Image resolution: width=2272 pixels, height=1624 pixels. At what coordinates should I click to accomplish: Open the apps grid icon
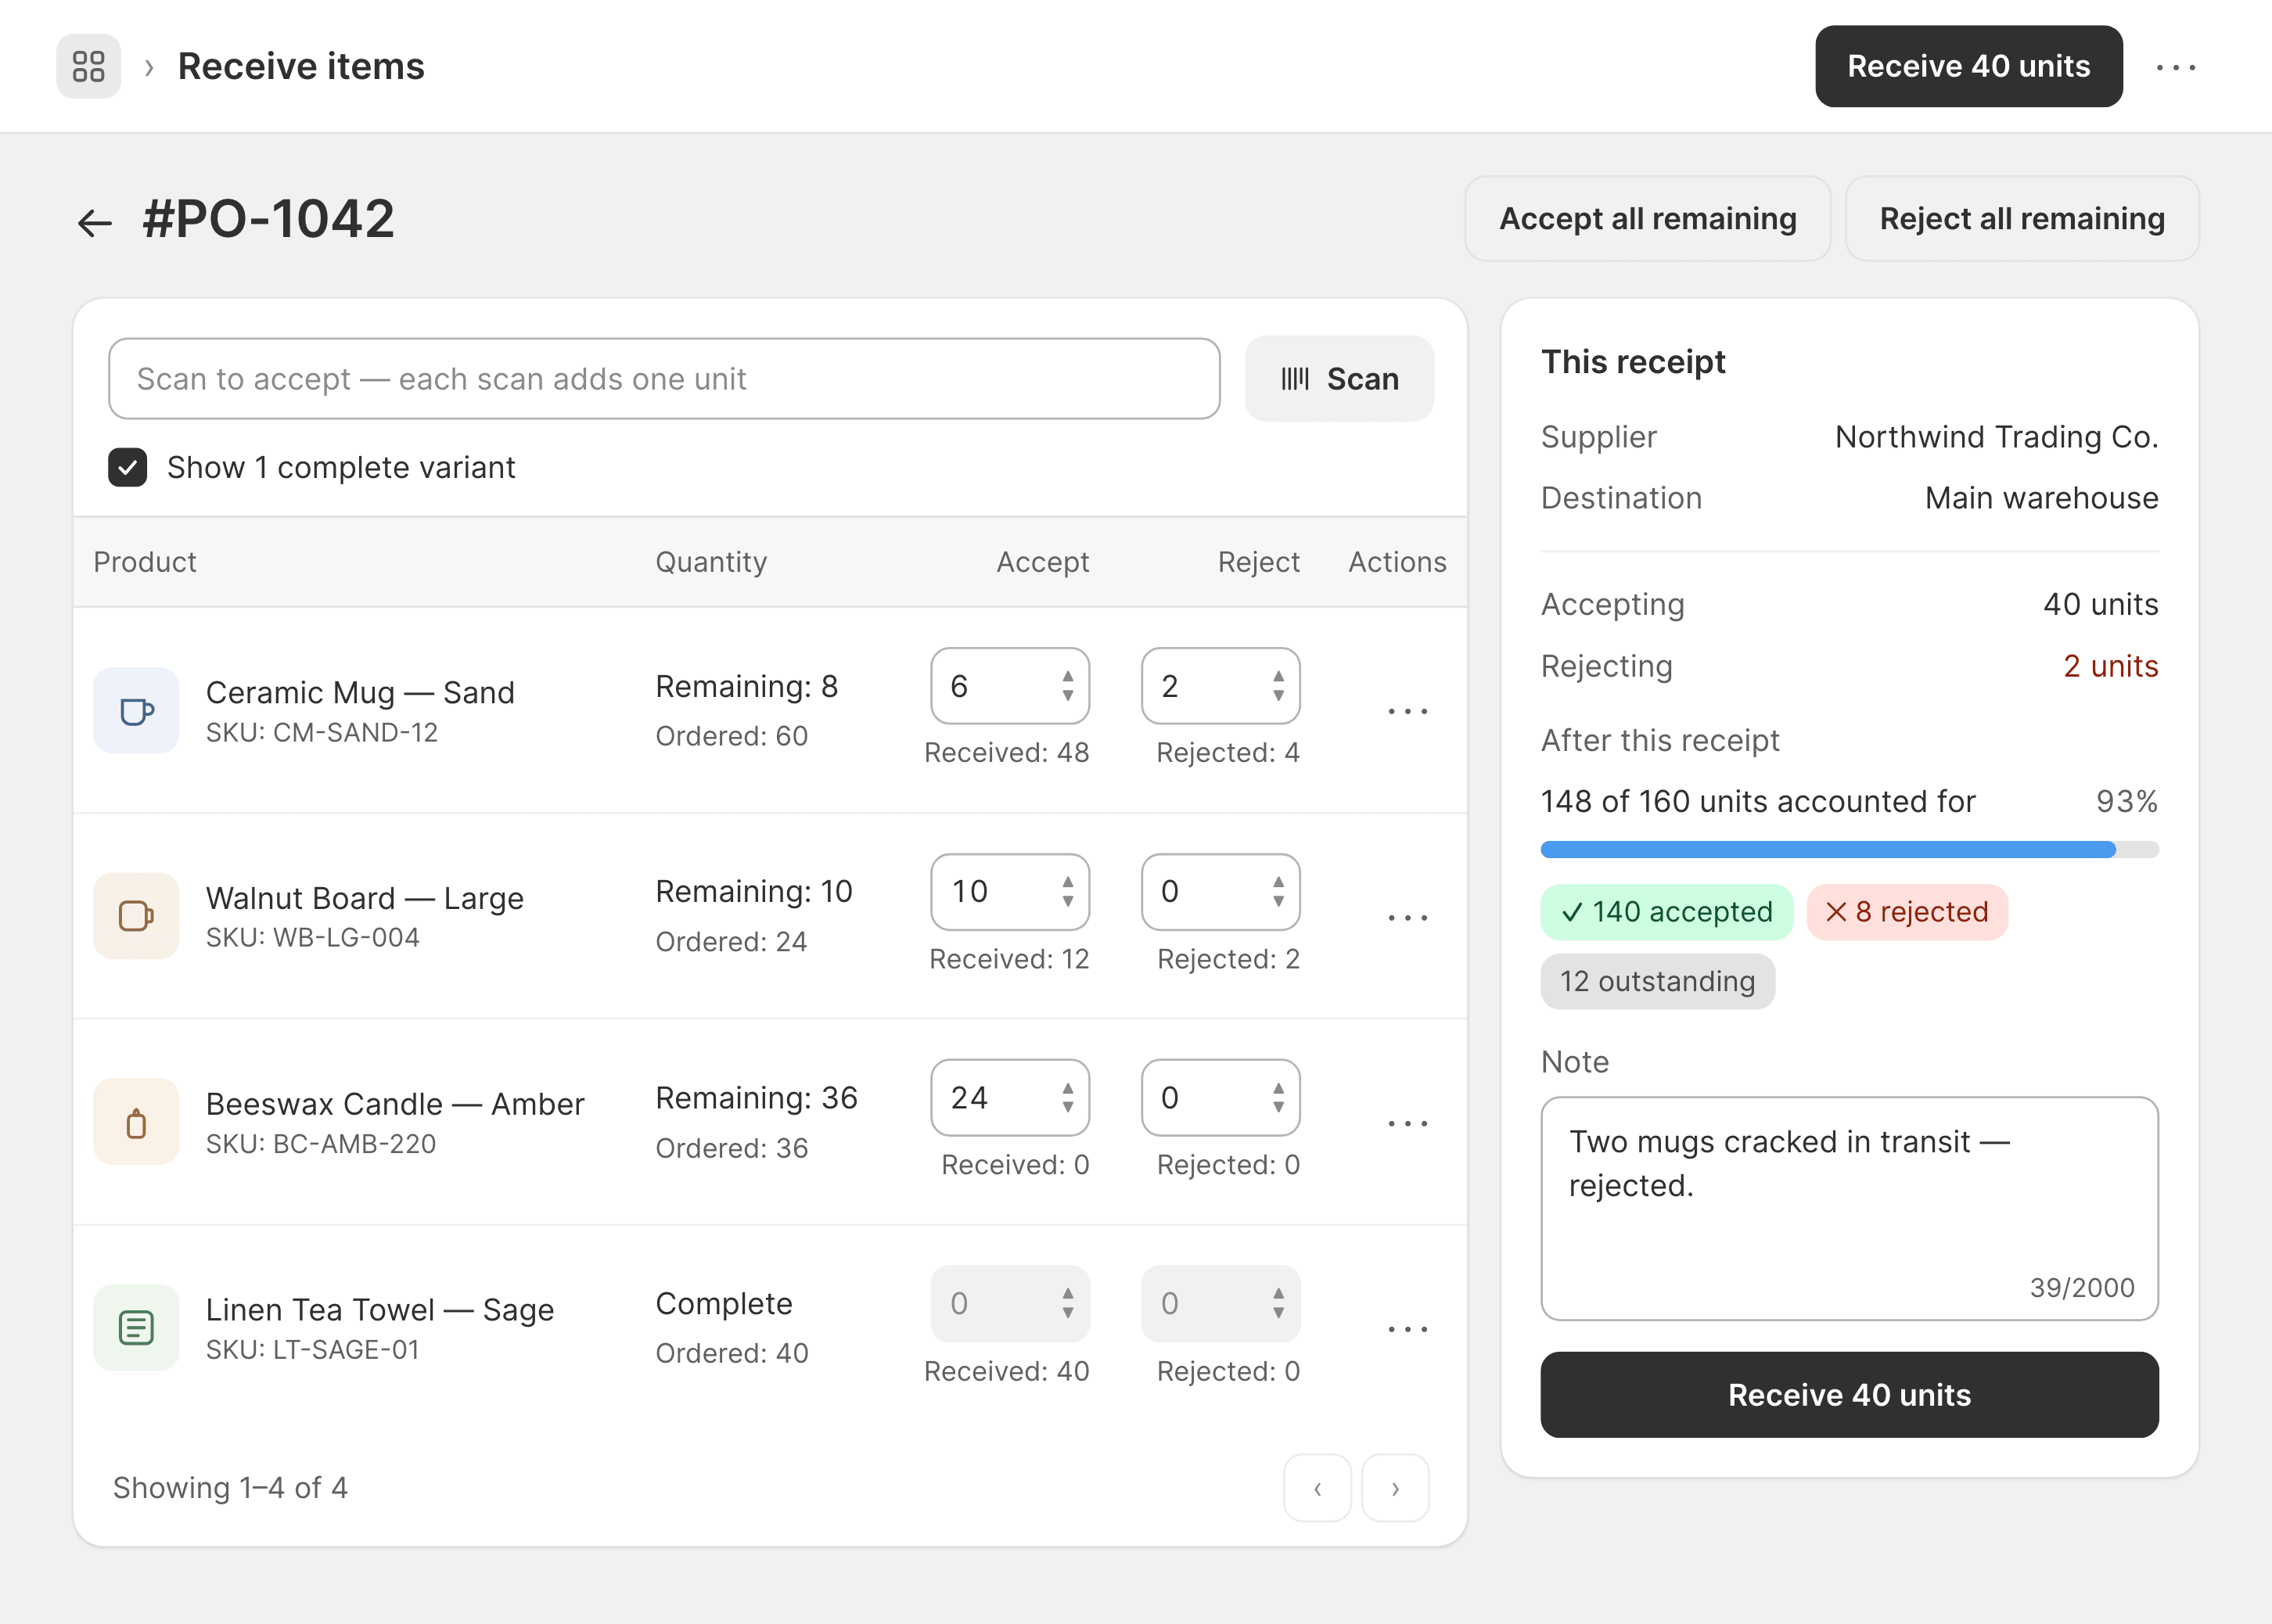pos(88,66)
